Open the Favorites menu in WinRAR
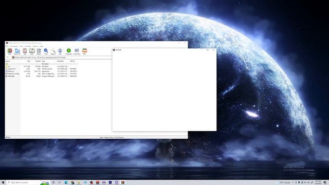Viewport: 329px width, 185px height. click(x=28, y=46)
